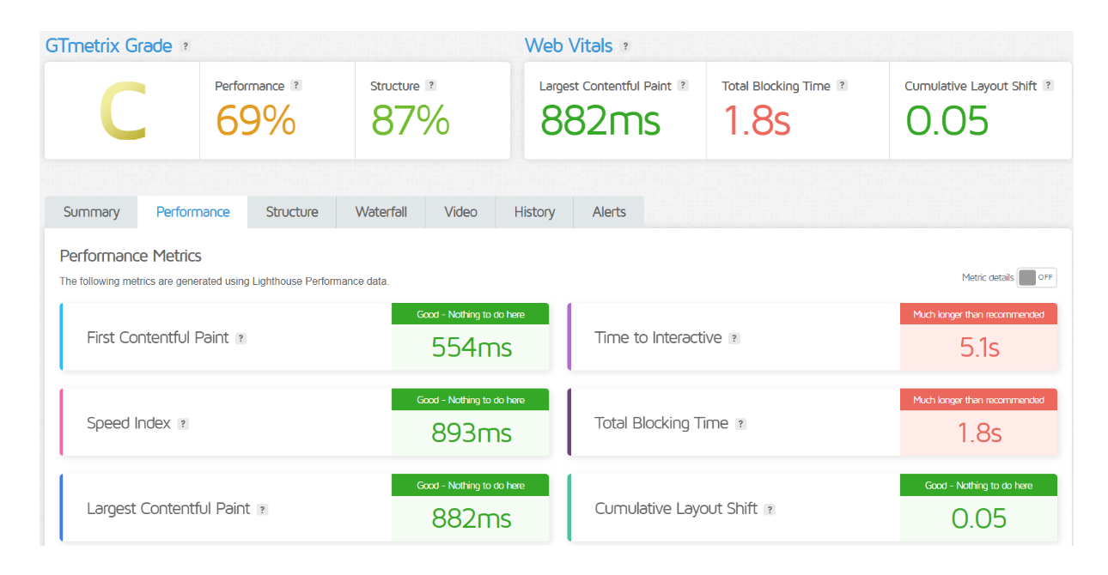Click the Time to Interactive metric label
Screen dimensions: 1108x575
click(x=658, y=338)
